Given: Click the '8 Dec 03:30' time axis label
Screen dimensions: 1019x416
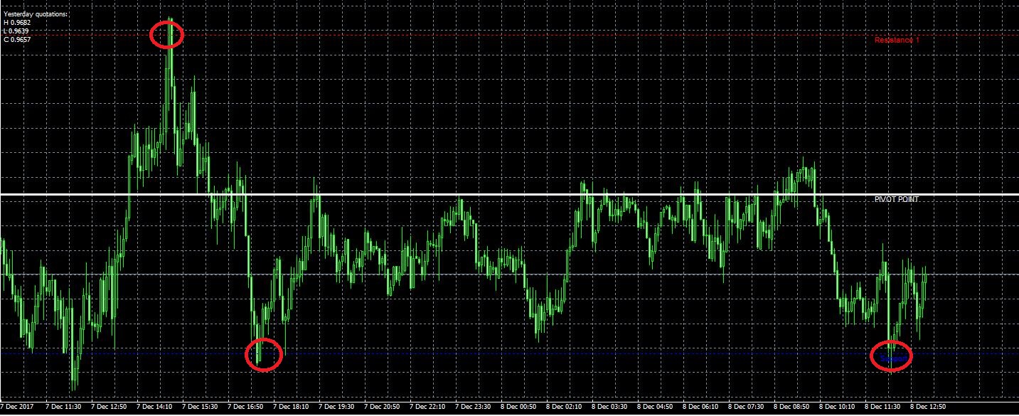Looking at the screenshot, I should pos(610,407).
